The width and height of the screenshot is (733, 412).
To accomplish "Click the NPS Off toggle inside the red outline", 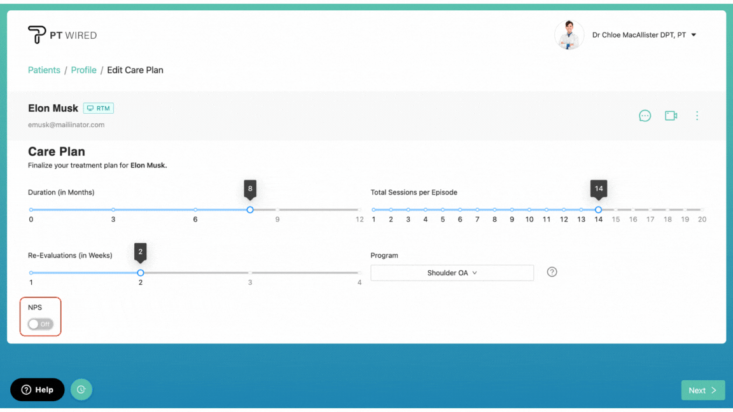I will (40, 324).
